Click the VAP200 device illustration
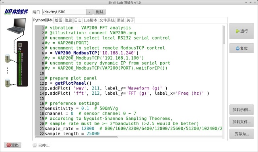Image resolution: width=258 pixels, height=152 pixels. point(23,64)
